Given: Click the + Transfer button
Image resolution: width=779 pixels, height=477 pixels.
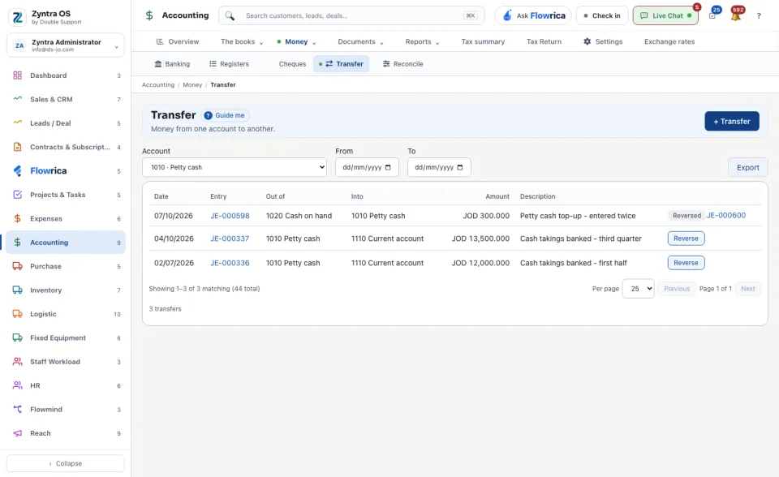Looking at the screenshot, I should tap(732, 121).
